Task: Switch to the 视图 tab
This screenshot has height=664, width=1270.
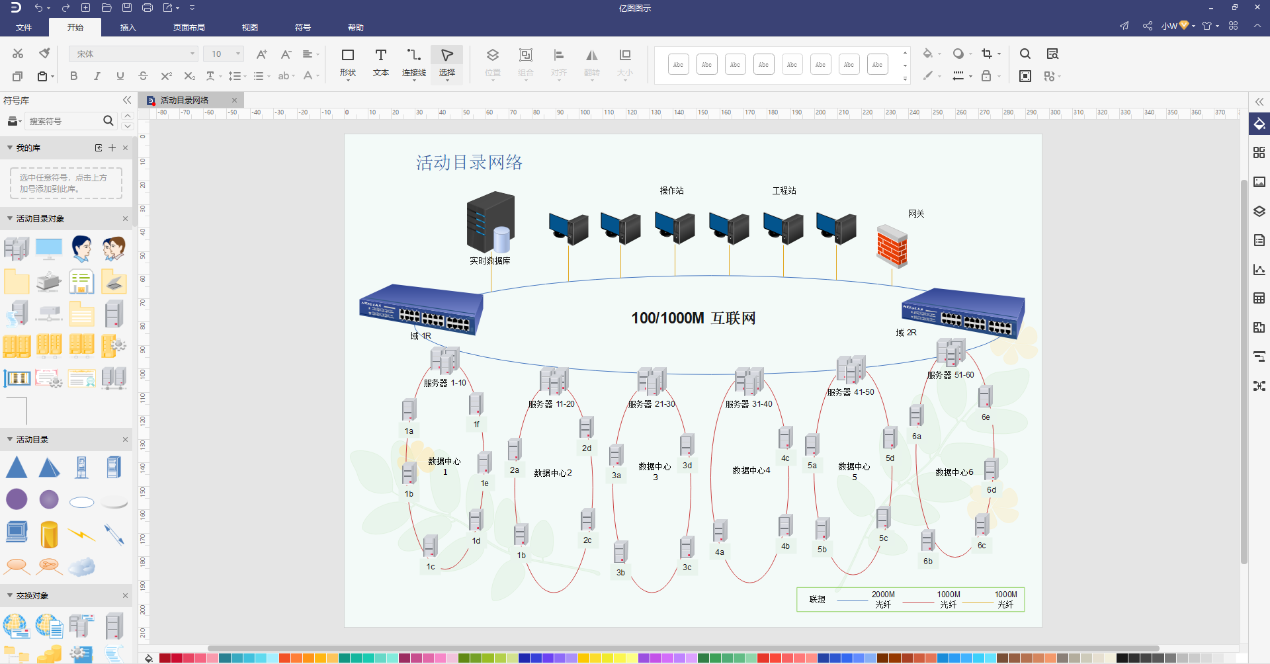Action: [x=250, y=27]
